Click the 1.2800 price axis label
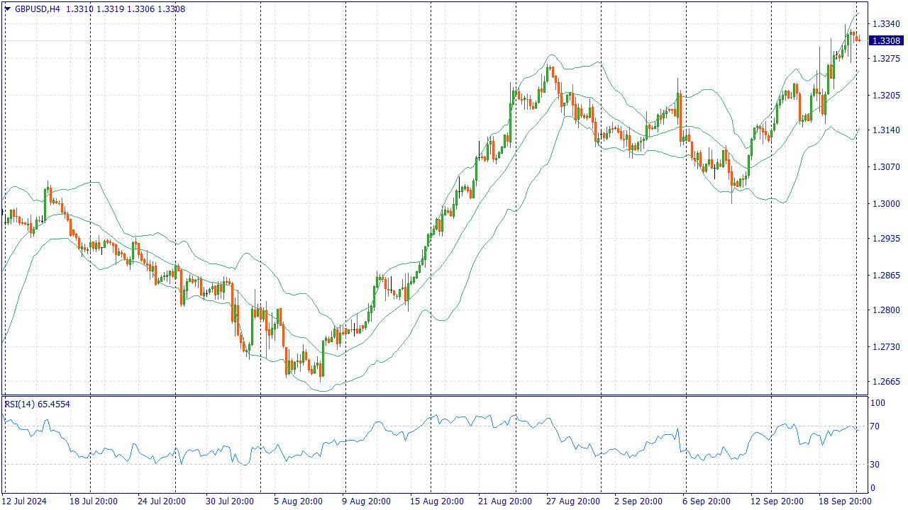The height and width of the screenshot is (510, 908). (886, 310)
